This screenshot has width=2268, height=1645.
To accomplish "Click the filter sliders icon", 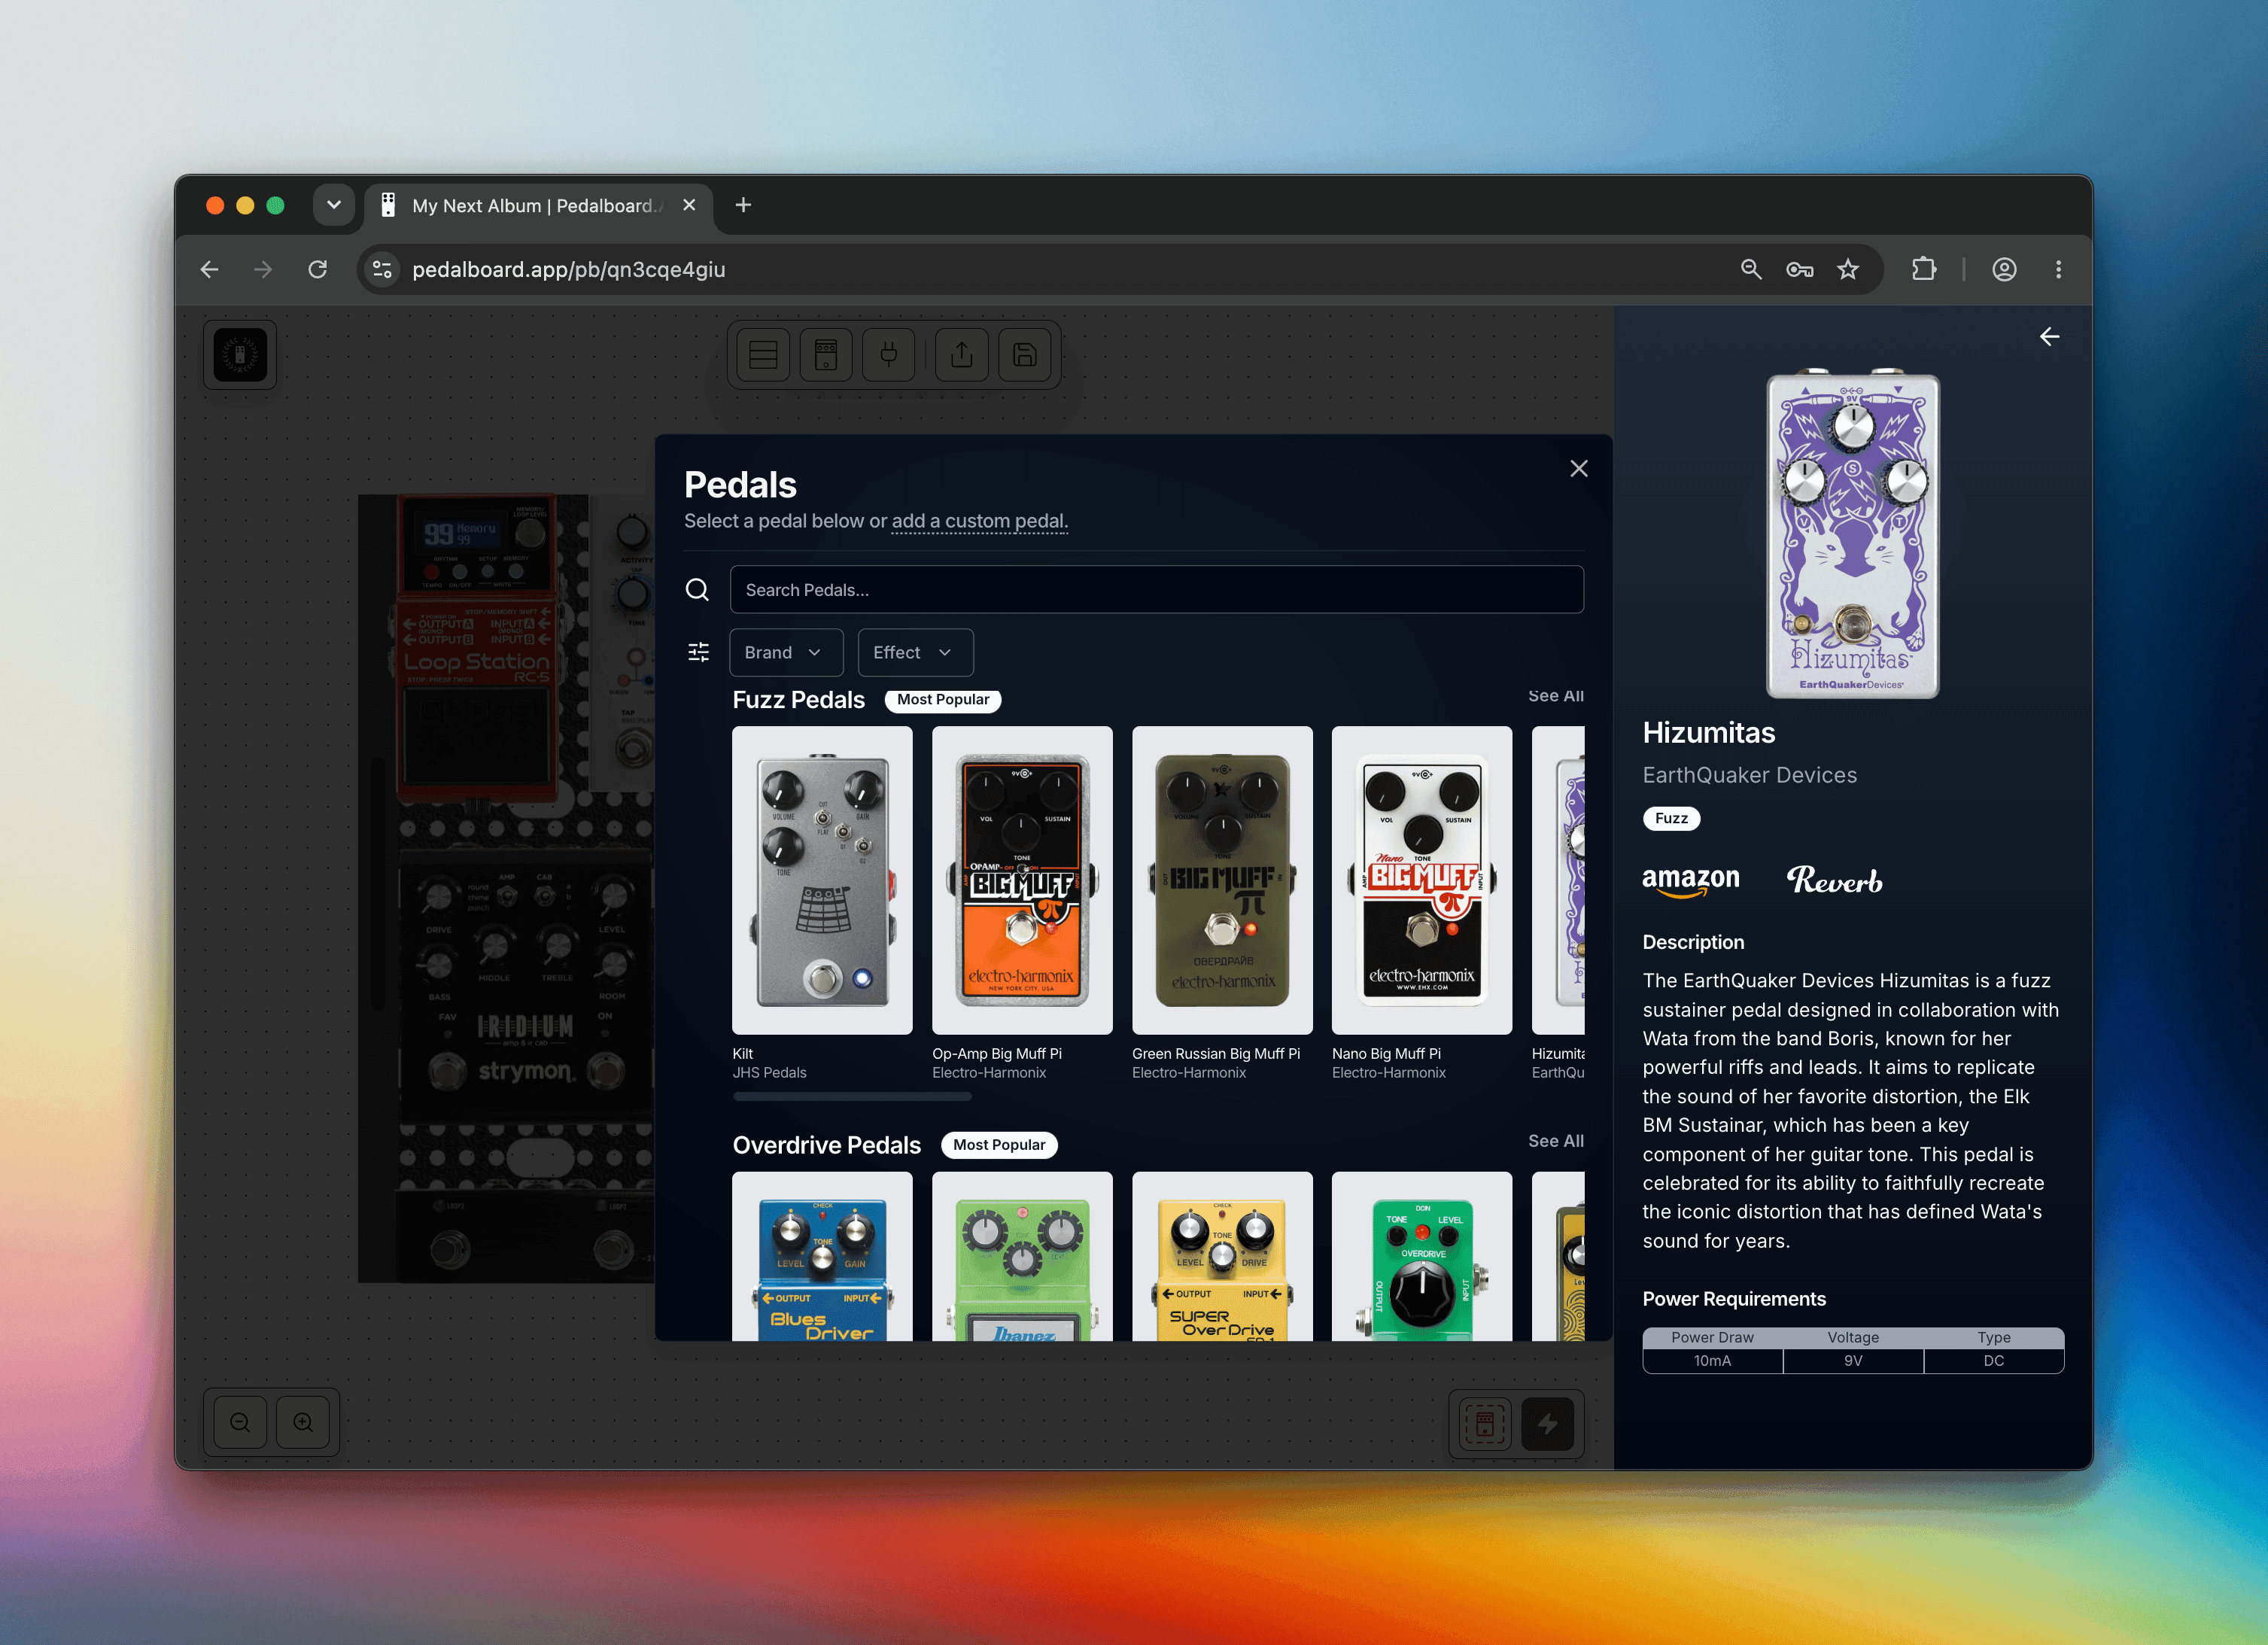I will 699,652.
